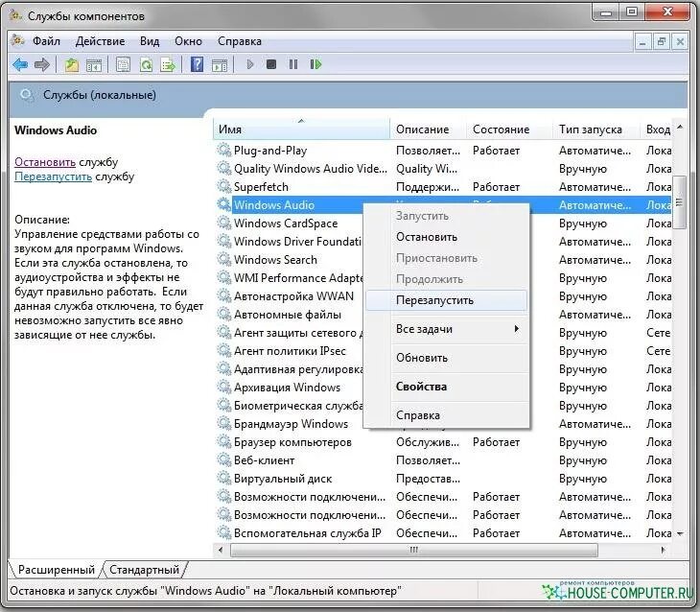Click the vertical scrollbar up arrow
The width and height of the screenshot is (700, 612).
pyautogui.click(x=680, y=127)
